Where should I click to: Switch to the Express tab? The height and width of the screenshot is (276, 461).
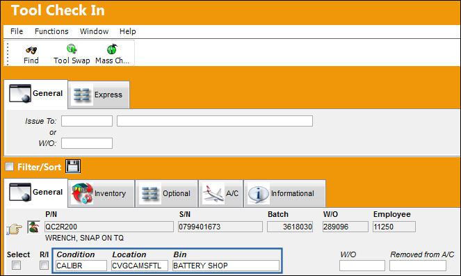(x=99, y=95)
